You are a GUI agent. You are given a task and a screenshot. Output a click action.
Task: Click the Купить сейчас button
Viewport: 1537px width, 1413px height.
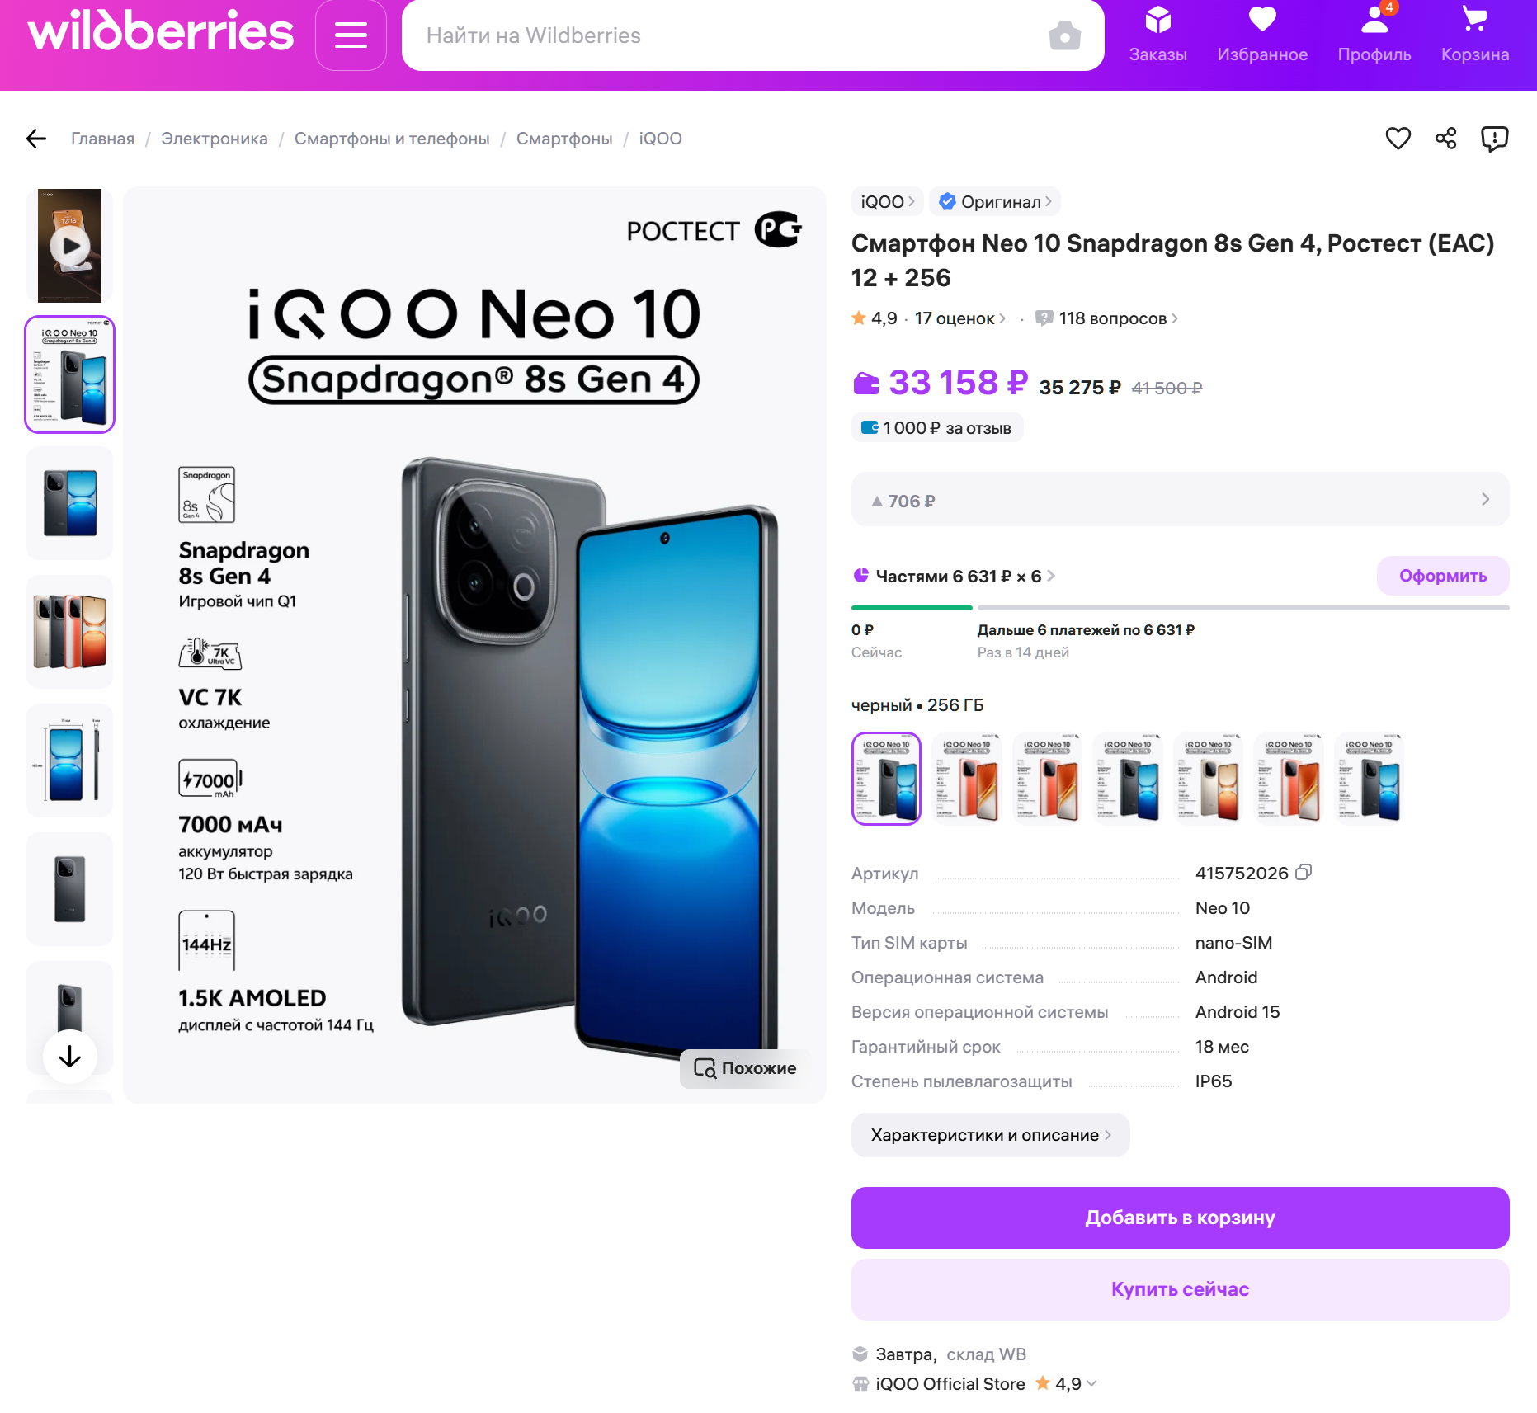tap(1180, 1289)
